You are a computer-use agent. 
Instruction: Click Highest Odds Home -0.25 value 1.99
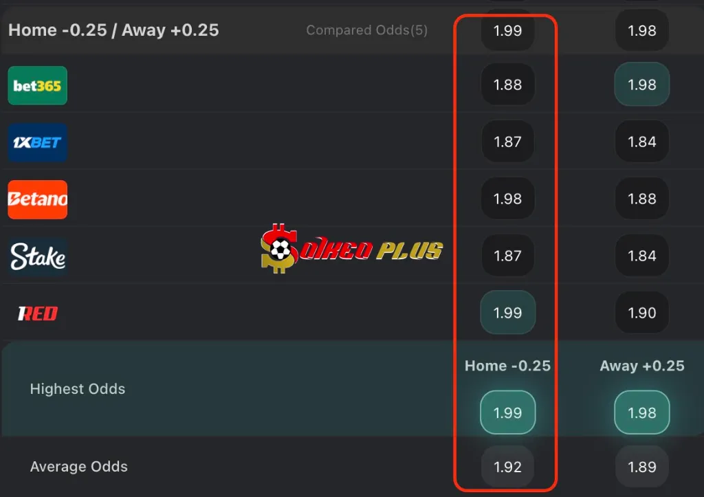pyautogui.click(x=507, y=412)
